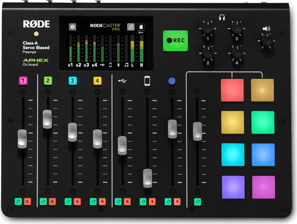Select yellow channel 4 button
The image size is (297, 224).
click(97, 81)
